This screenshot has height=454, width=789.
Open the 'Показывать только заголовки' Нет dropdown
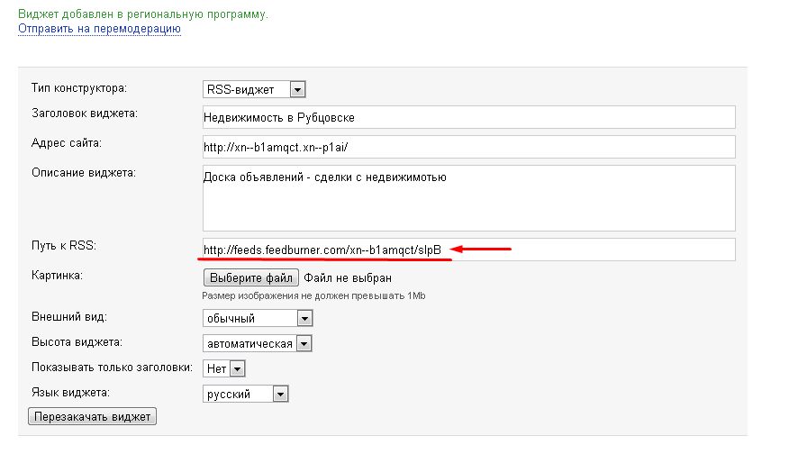224,368
